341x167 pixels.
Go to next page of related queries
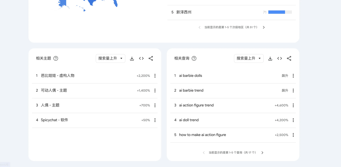pos(262,153)
